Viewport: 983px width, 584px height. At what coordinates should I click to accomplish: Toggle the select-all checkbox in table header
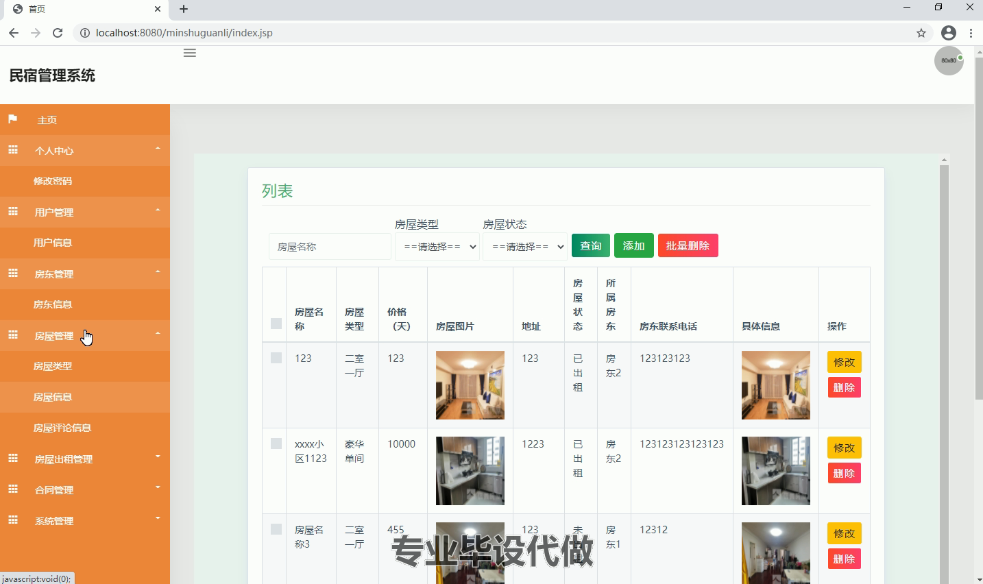click(276, 324)
